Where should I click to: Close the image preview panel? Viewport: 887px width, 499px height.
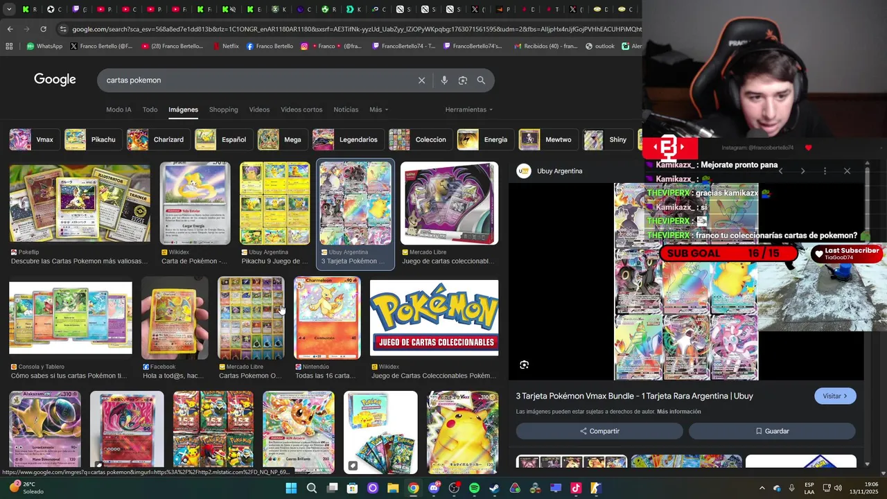click(x=847, y=171)
